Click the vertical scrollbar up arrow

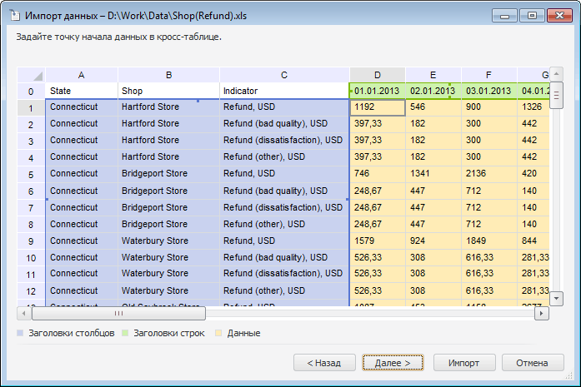(557, 74)
